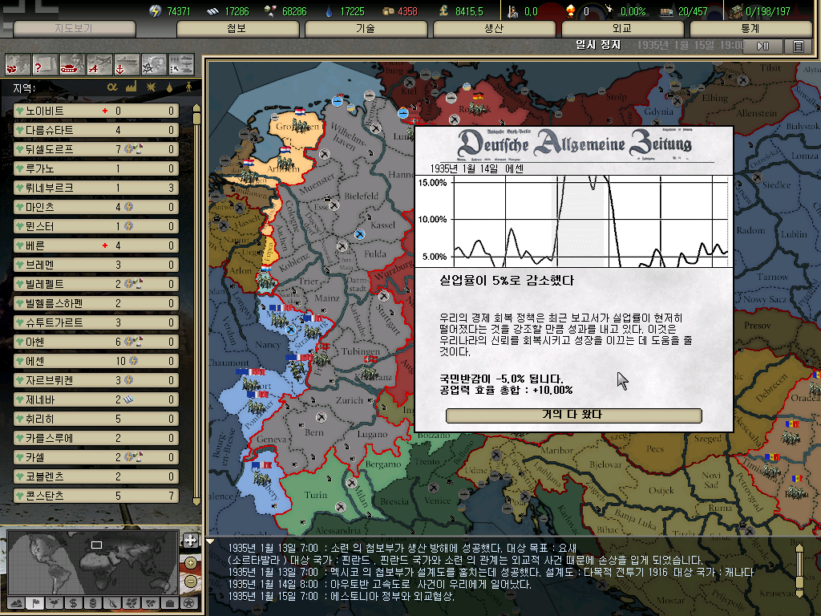Select the 에센 region row

click(x=96, y=361)
